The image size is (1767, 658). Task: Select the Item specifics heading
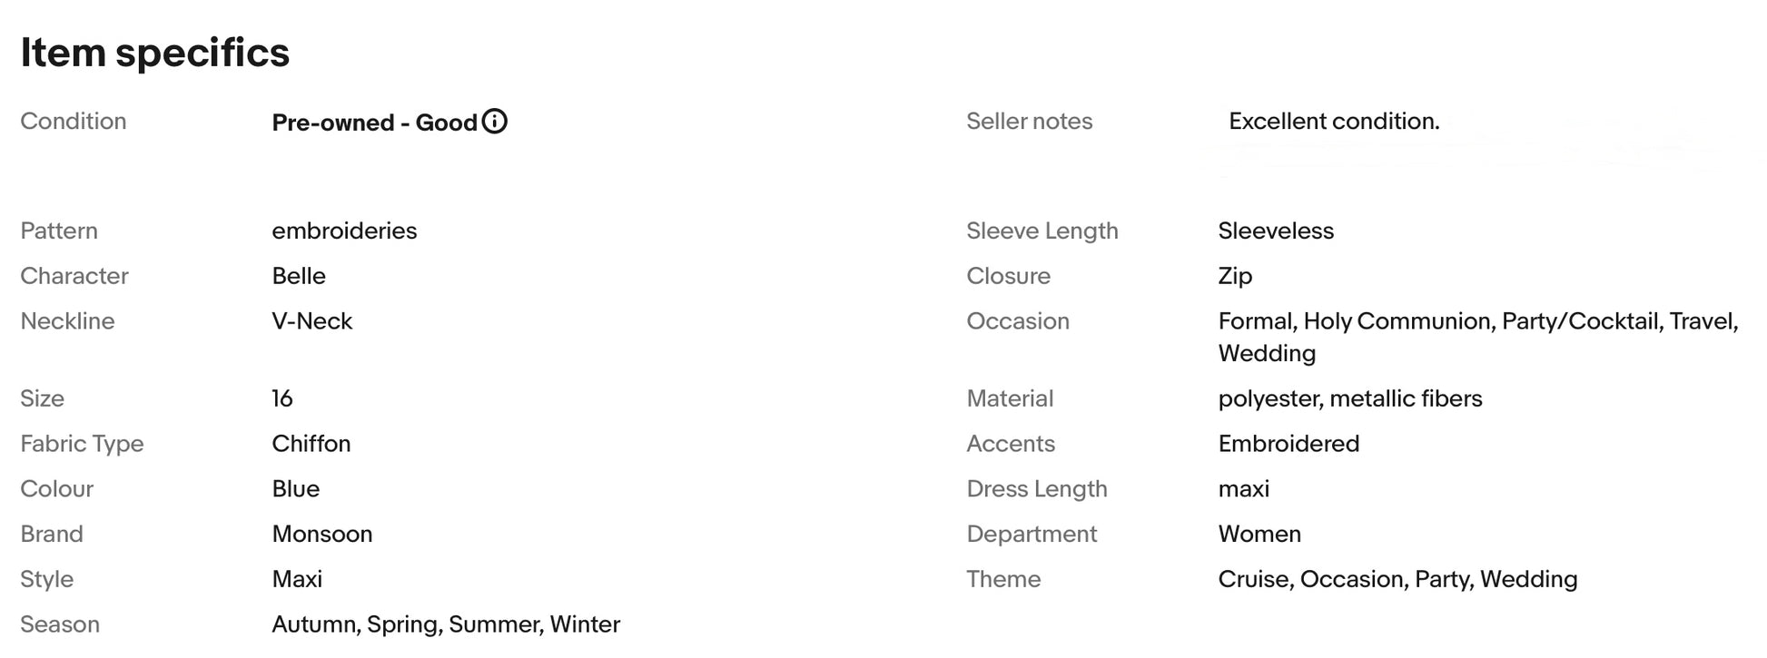[154, 53]
